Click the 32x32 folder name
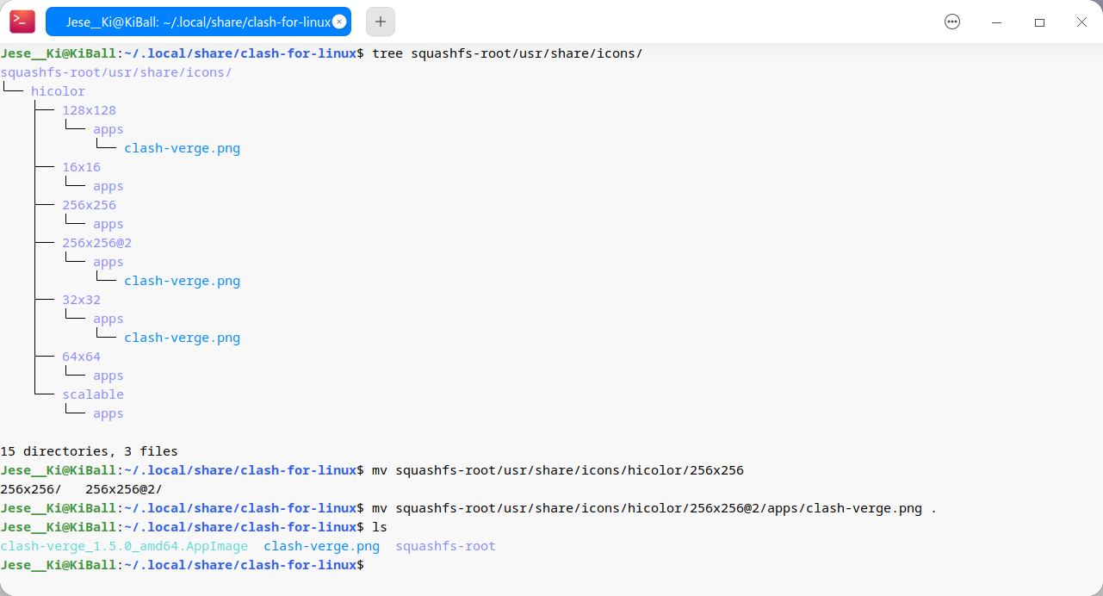This screenshot has height=596, width=1103. (x=81, y=300)
